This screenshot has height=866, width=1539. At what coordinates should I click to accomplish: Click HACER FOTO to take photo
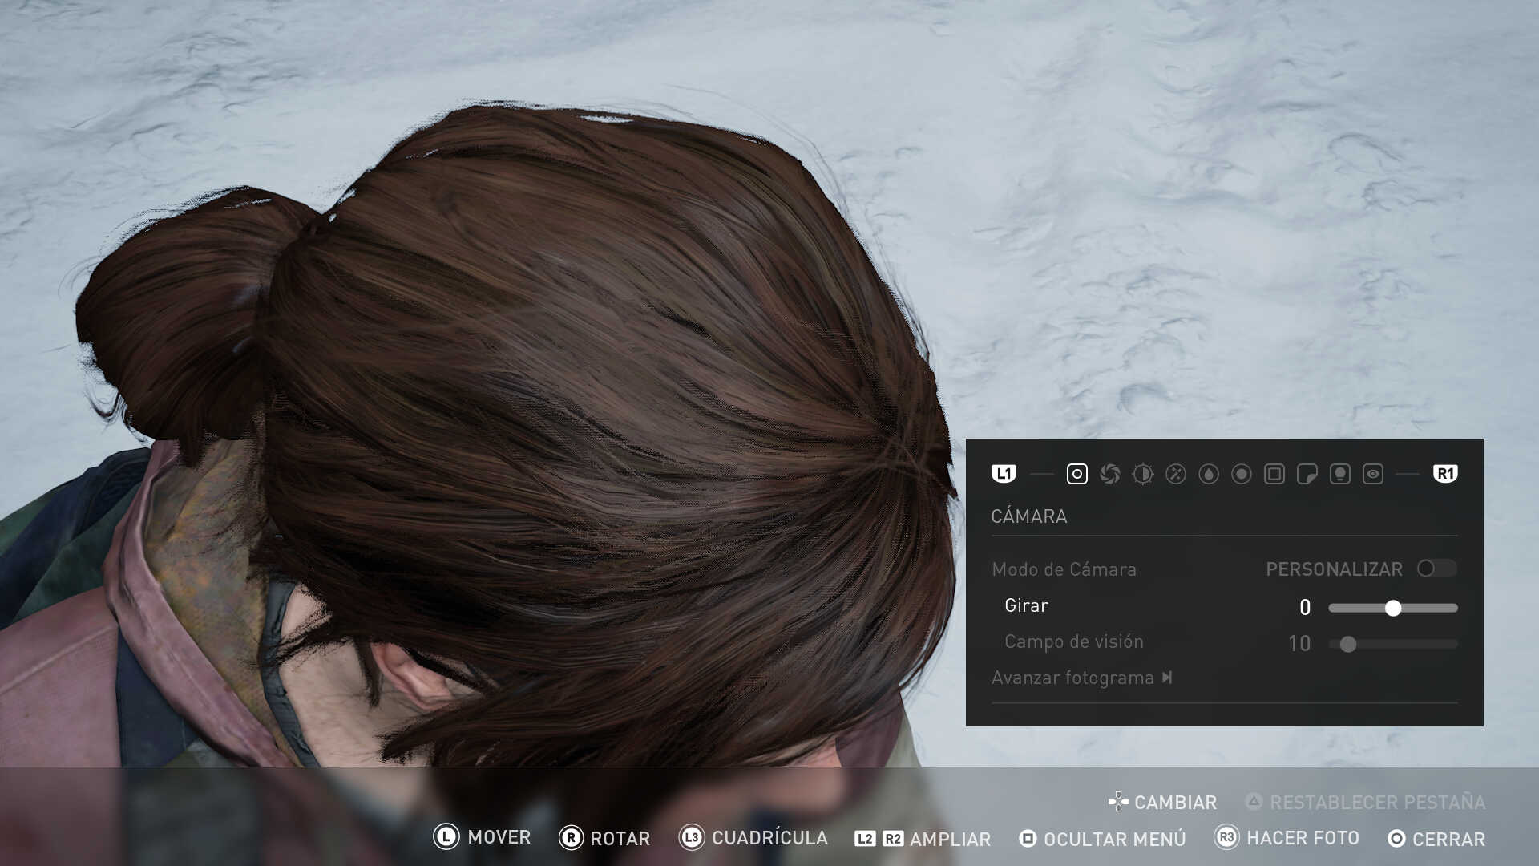[1288, 838]
